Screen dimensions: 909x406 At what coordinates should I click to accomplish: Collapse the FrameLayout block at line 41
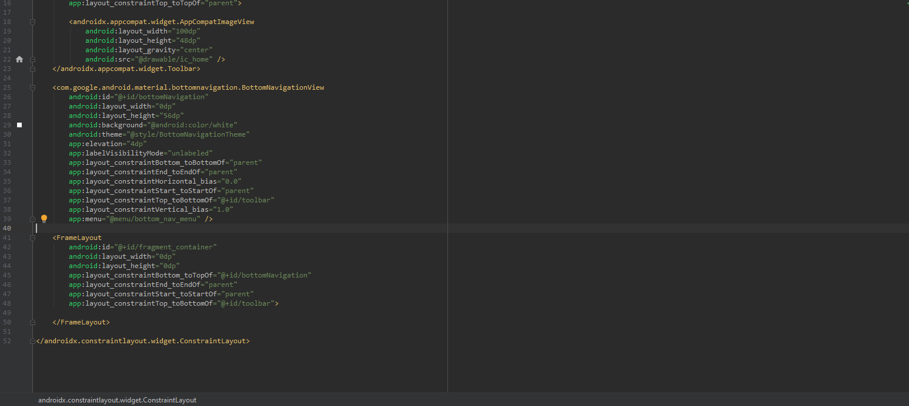coord(32,238)
